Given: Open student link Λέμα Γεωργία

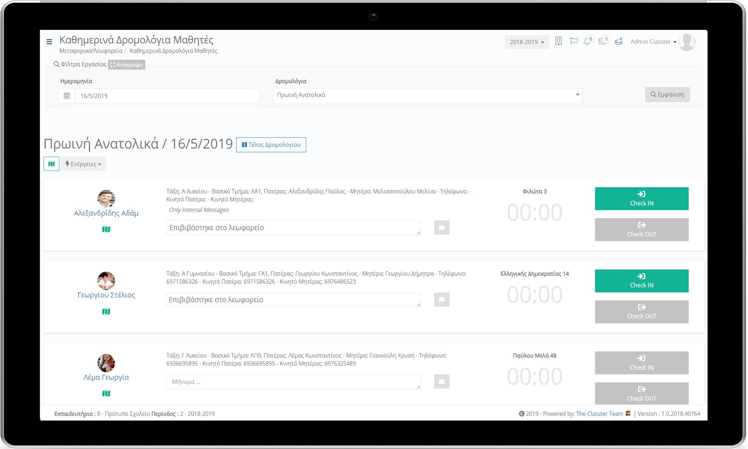Looking at the screenshot, I should click(x=106, y=377).
